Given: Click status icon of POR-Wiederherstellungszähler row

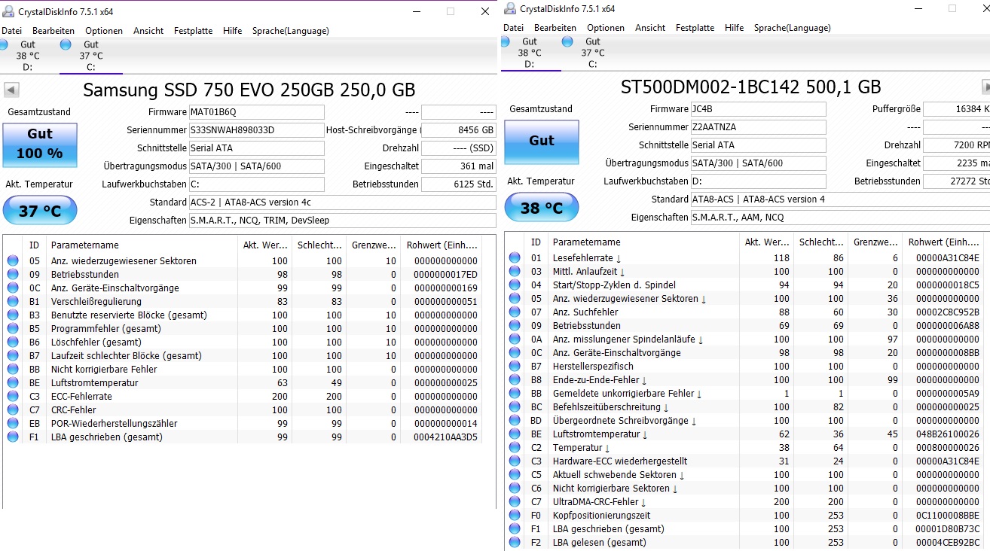Looking at the screenshot, I should coord(13,424).
